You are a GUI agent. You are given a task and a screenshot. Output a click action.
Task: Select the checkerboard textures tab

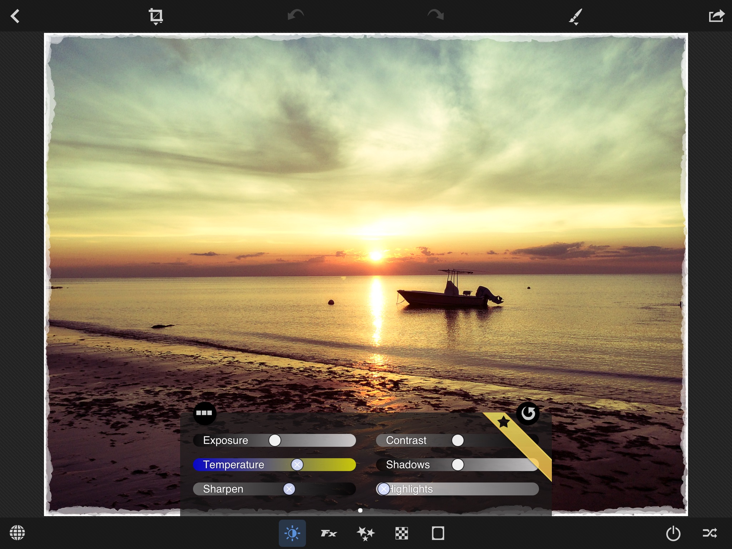coord(402,533)
